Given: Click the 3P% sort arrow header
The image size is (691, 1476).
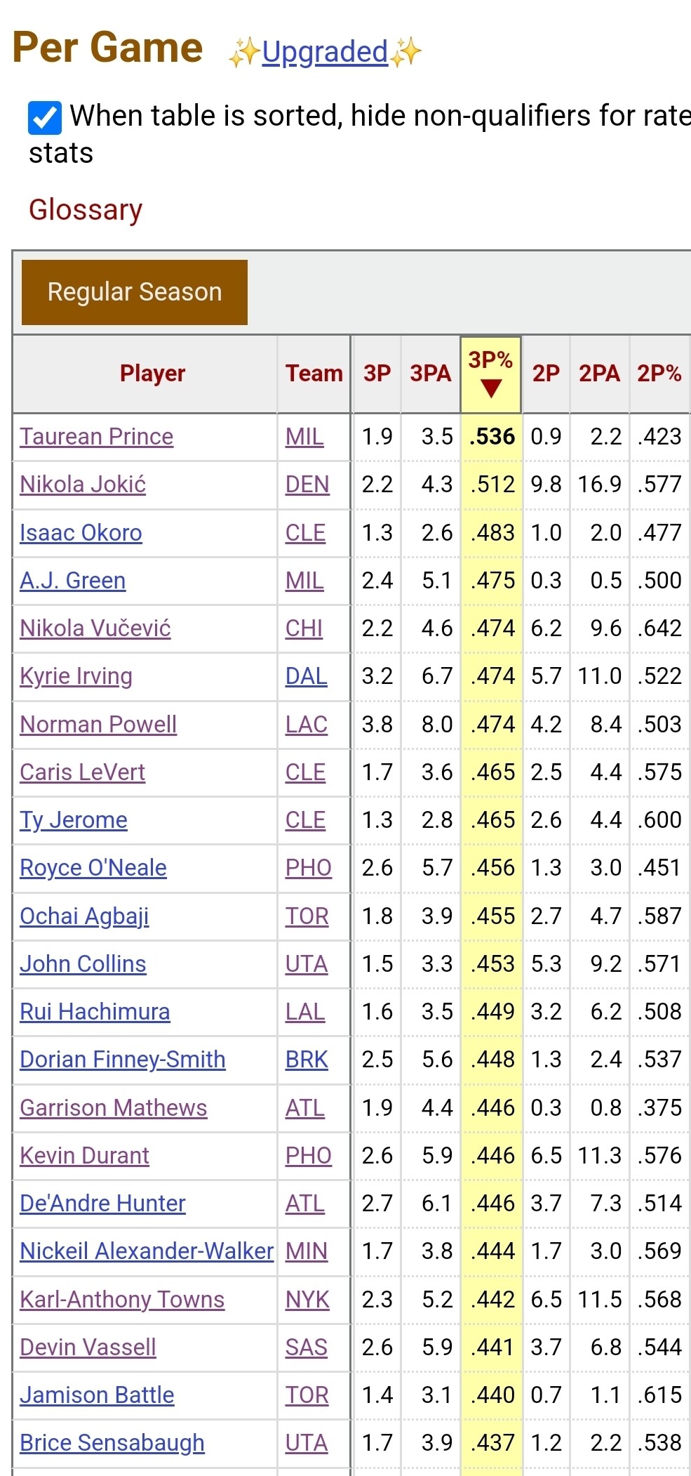Looking at the screenshot, I should [490, 374].
